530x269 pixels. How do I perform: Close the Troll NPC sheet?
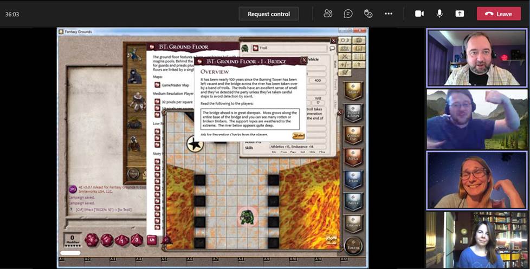click(x=334, y=41)
